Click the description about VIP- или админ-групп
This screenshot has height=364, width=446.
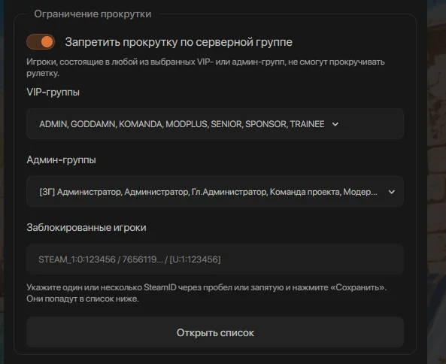(205, 68)
